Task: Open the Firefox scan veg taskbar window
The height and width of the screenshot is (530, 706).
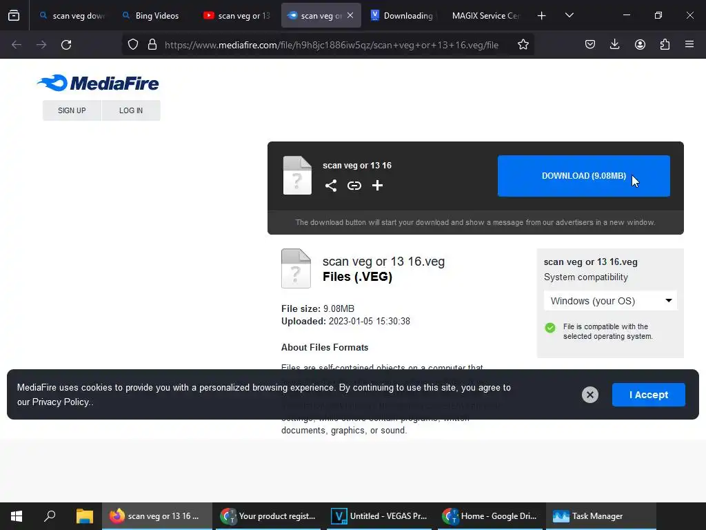Action: [x=157, y=516]
